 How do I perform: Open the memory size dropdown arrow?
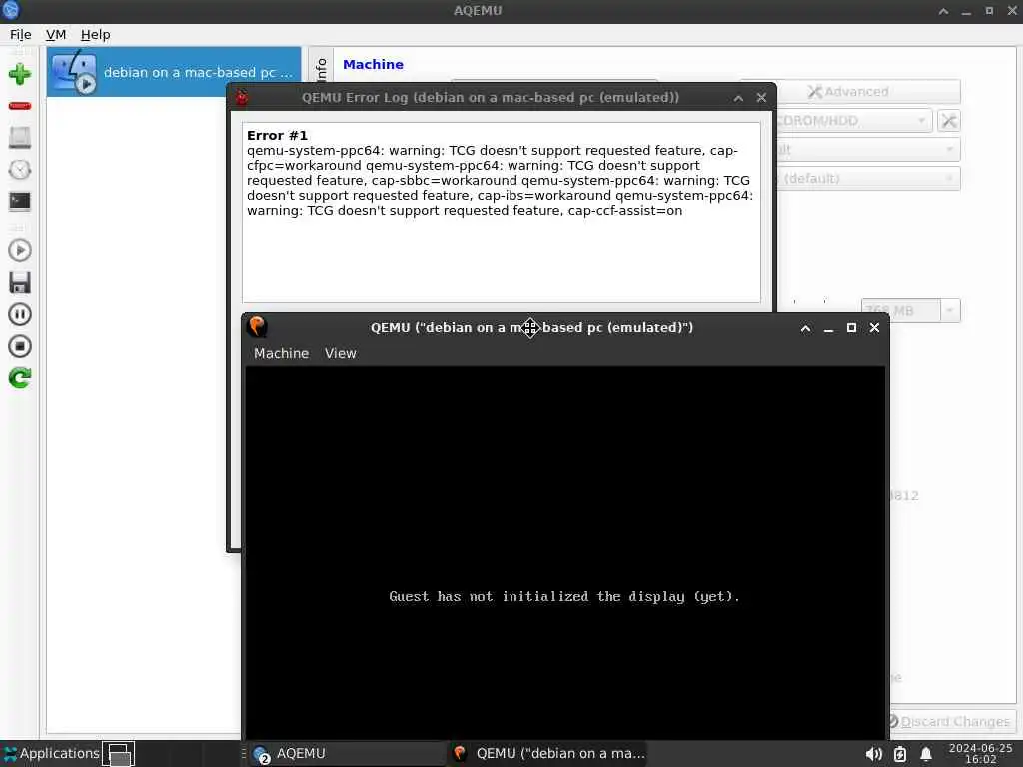point(950,311)
